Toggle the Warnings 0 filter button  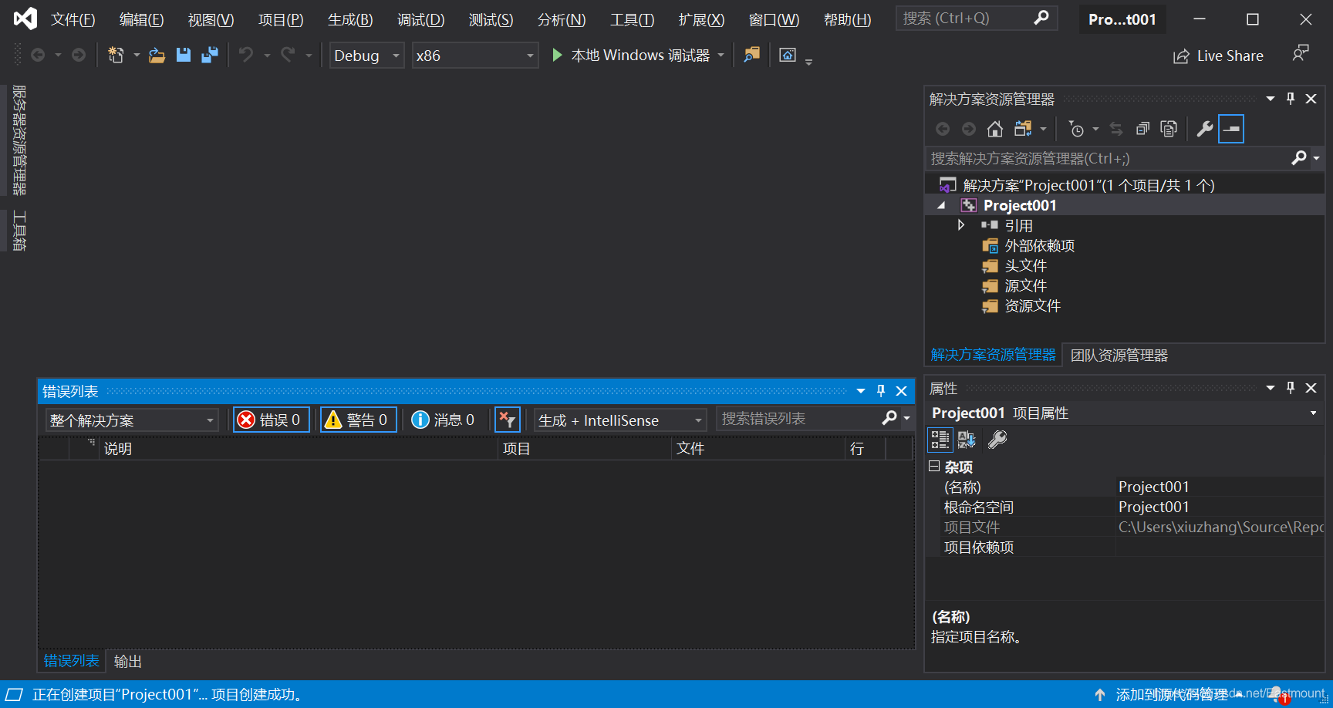[x=358, y=420]
